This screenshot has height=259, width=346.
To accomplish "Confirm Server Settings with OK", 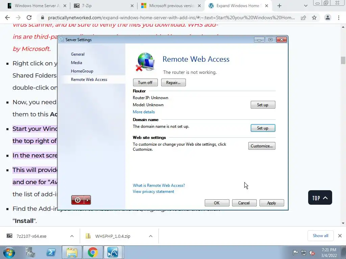I will [x=217, y=203].
